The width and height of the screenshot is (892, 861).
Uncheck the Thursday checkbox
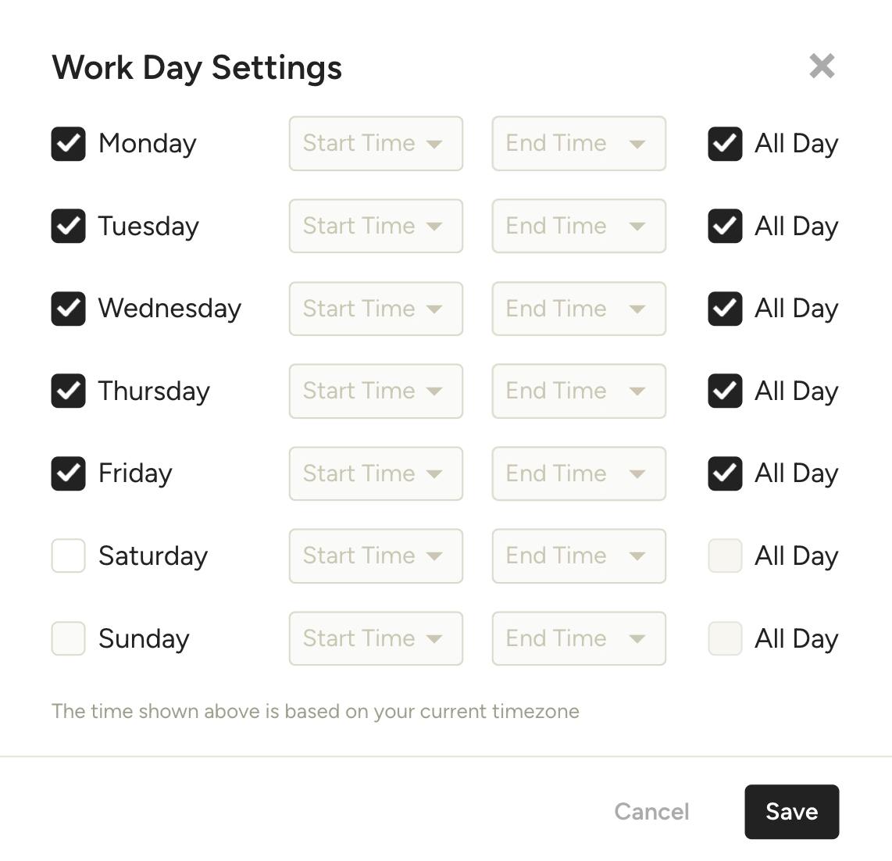click(69, 391)
